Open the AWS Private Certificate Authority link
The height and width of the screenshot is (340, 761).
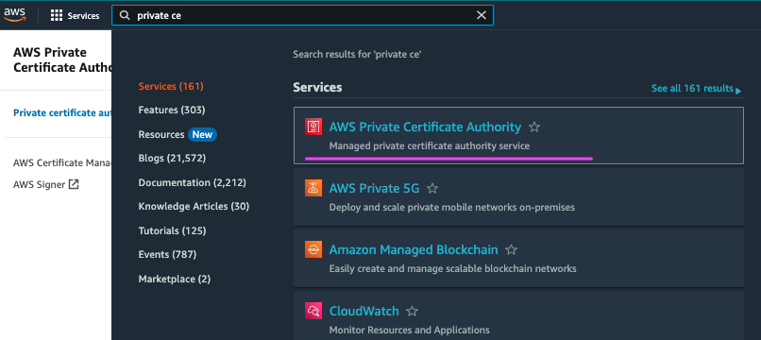pyautogui.click(x=425, y=127)
